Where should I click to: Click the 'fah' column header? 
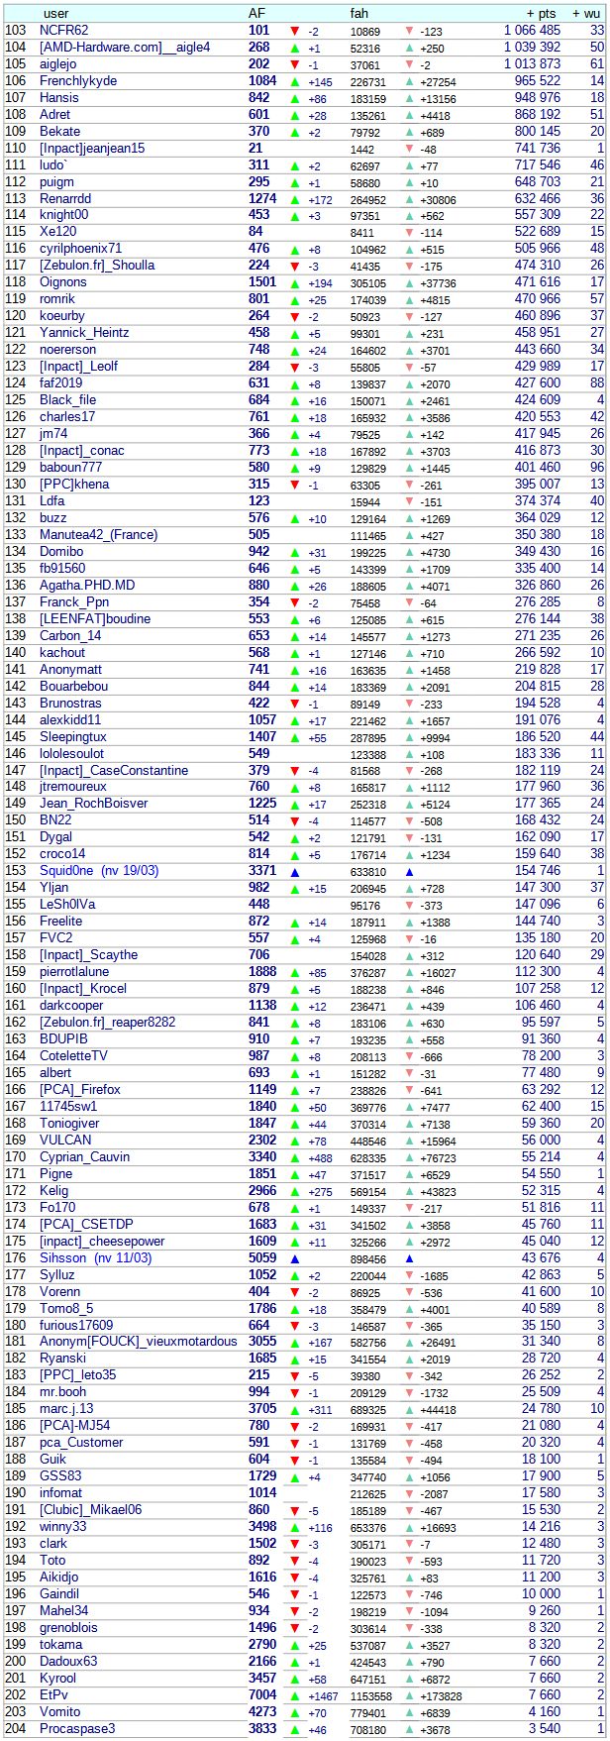(x=358, y=14)
